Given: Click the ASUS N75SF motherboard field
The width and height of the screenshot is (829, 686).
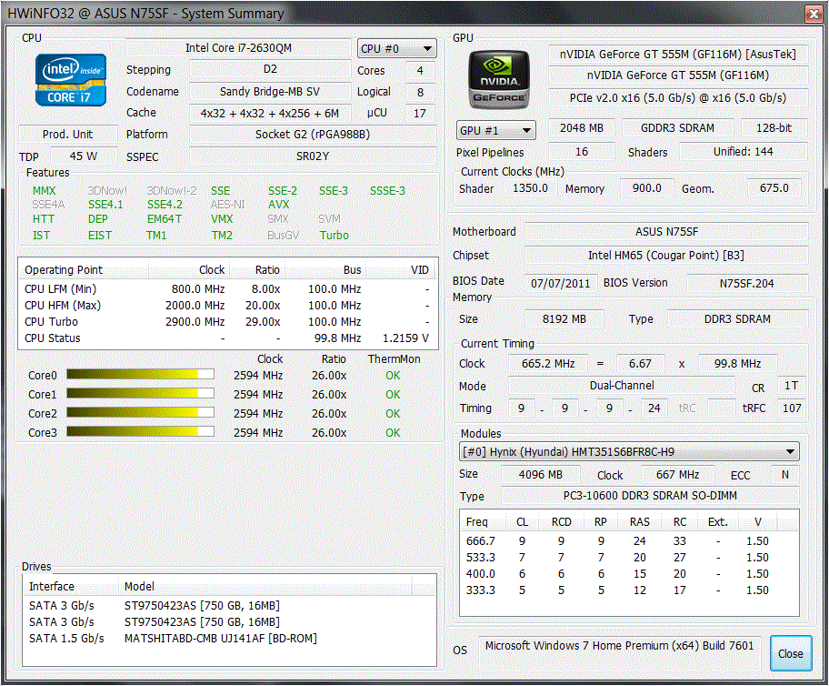Looking at the screenshot, I should coord(666,232).
